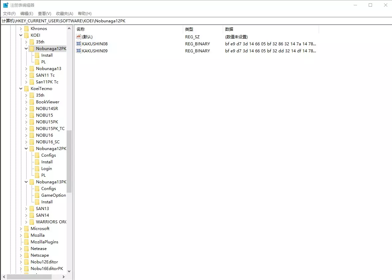The image size is (392, 280).
Task: Select the KAKUSHIN09 value name
Action: (x=95, y=51)
